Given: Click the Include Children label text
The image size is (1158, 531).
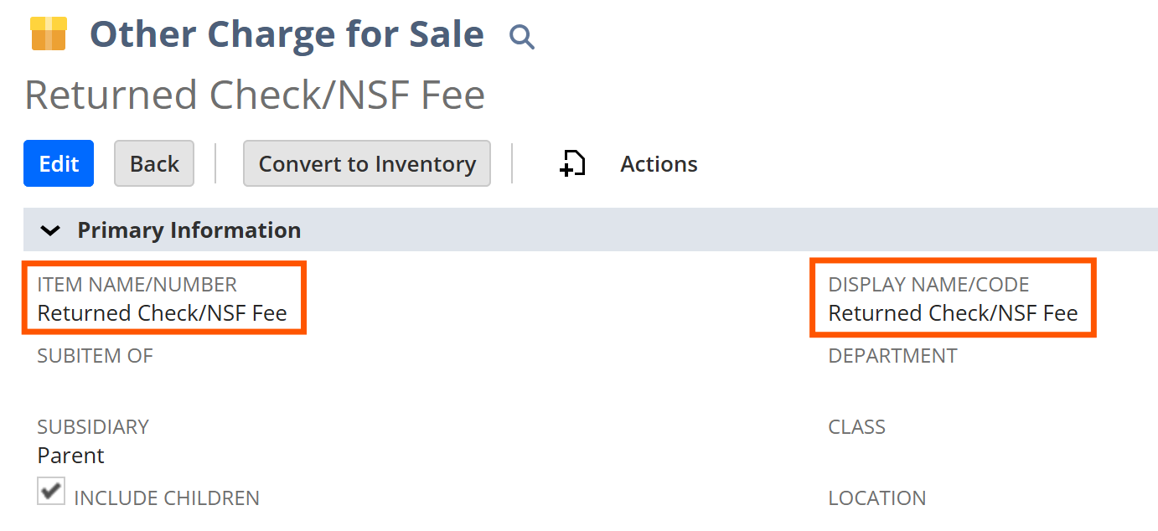Looking at the screenshot, I should click(x=167, y=498).
